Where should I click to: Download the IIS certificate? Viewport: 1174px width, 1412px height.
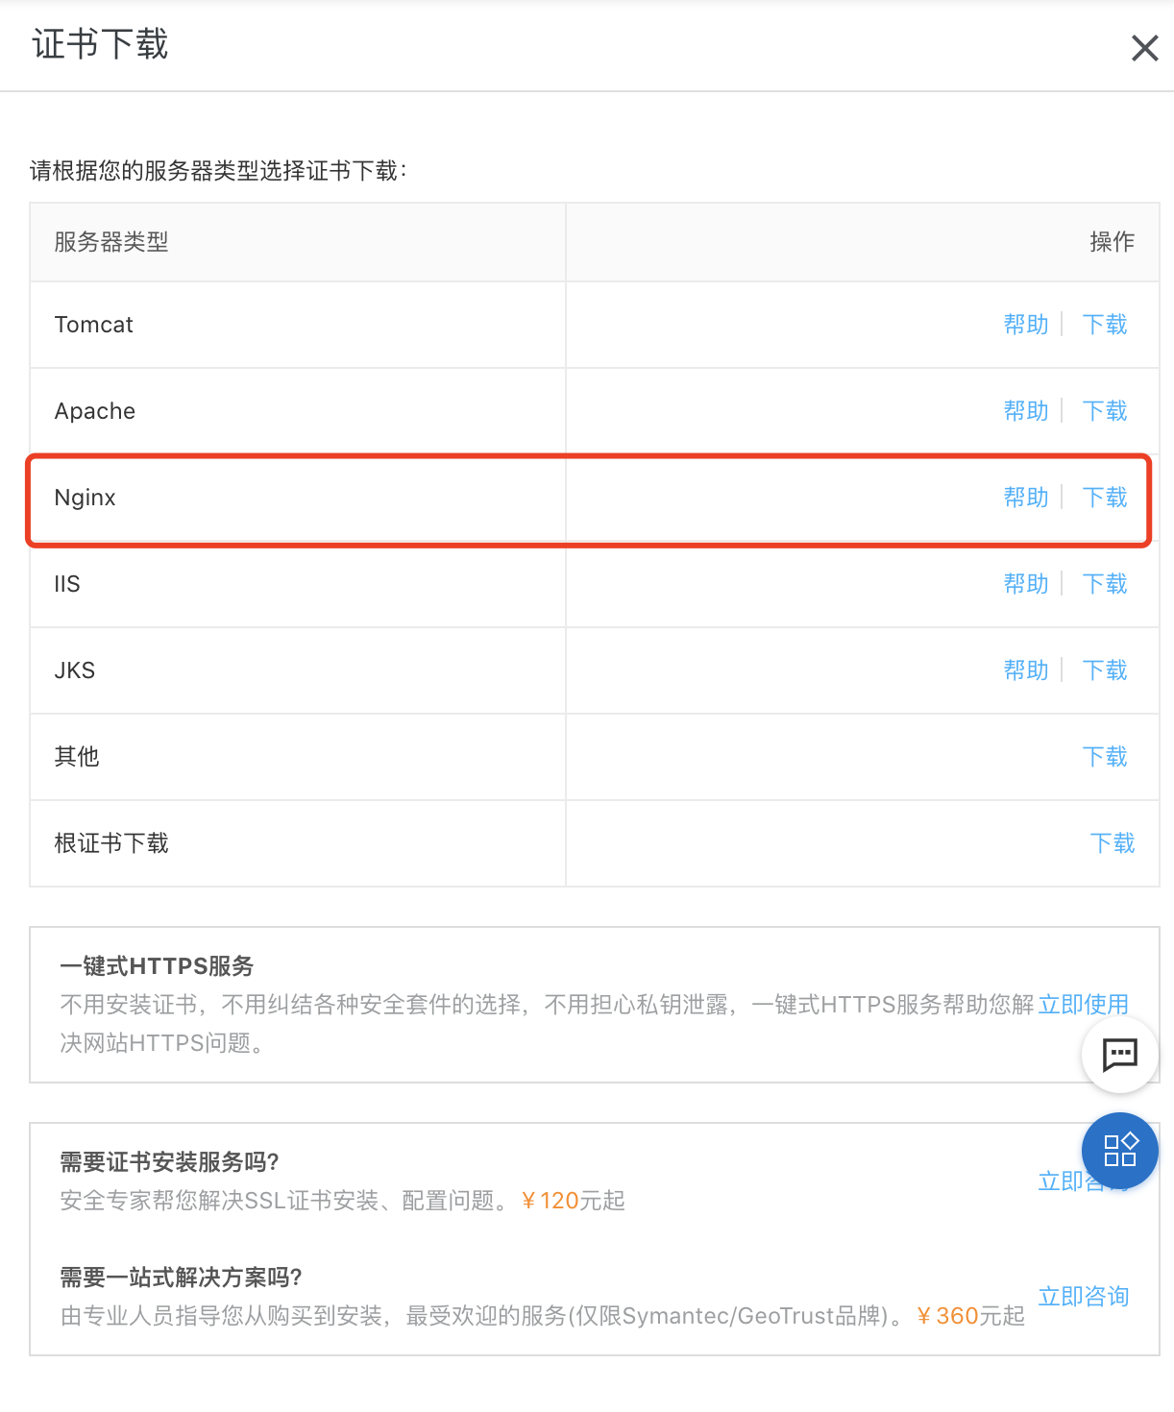(x=1105, y=584)
